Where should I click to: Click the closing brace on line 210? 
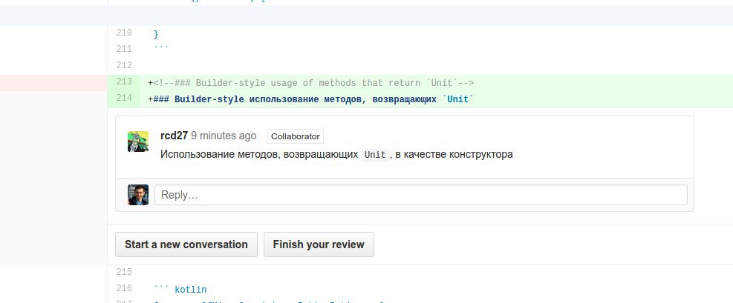tap(156, 35)
